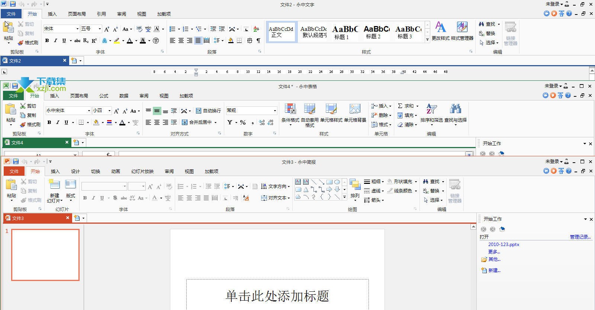Open the 数据 tab in the spreadsheet window
Screen dimensions: 595x310
pyautogui.click(x=124, y=96)
